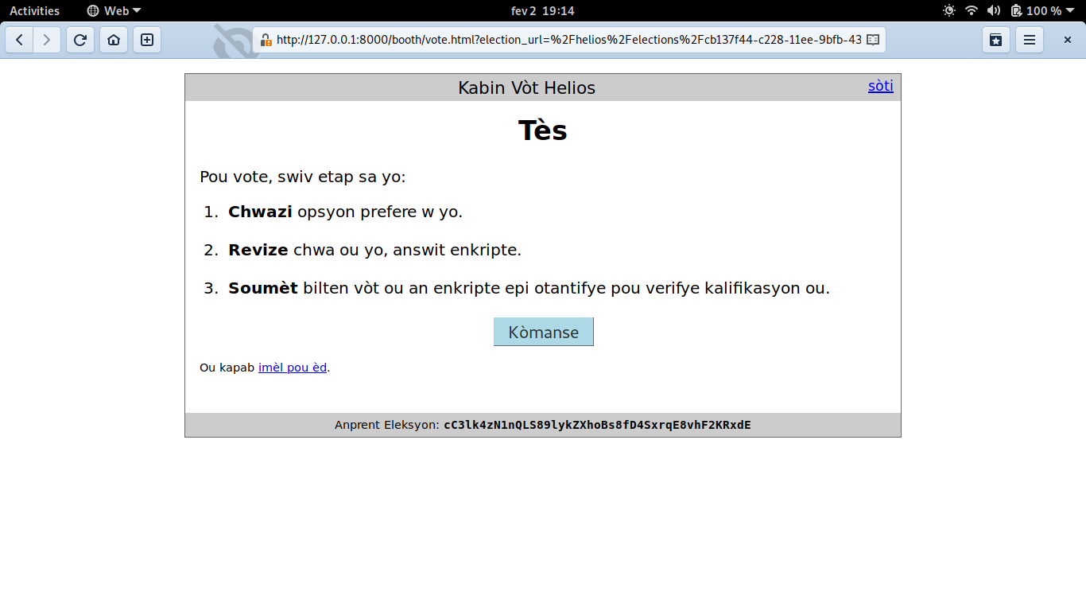The width and height of the screenshot is (1086, 611).
Task: Open the system menu dropdown arrow
Action: (x=1072, y=11)
